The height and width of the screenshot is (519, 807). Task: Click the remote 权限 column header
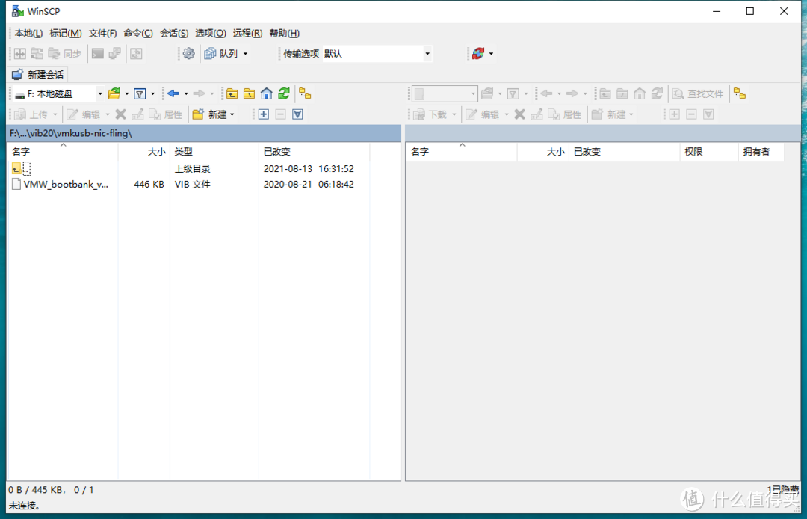[x=708, y=151]
